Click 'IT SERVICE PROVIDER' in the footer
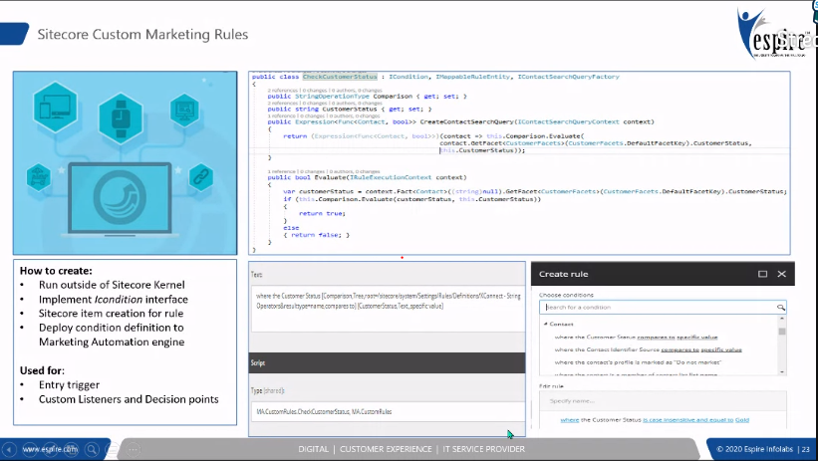 click(x=483, y=449)
